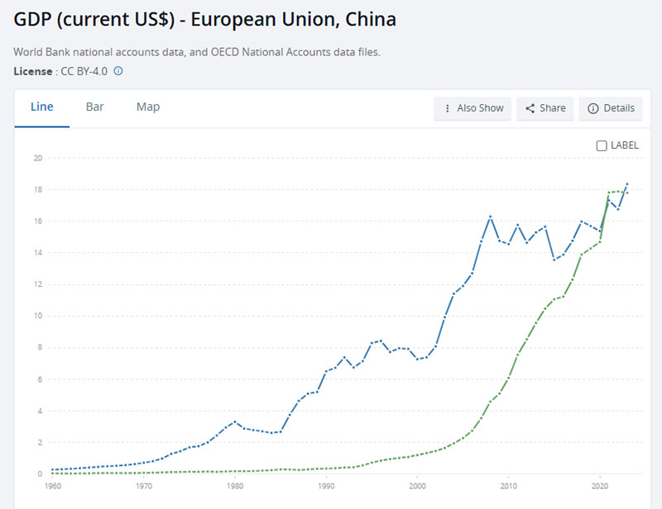Click the share icon

coord(530,108)
